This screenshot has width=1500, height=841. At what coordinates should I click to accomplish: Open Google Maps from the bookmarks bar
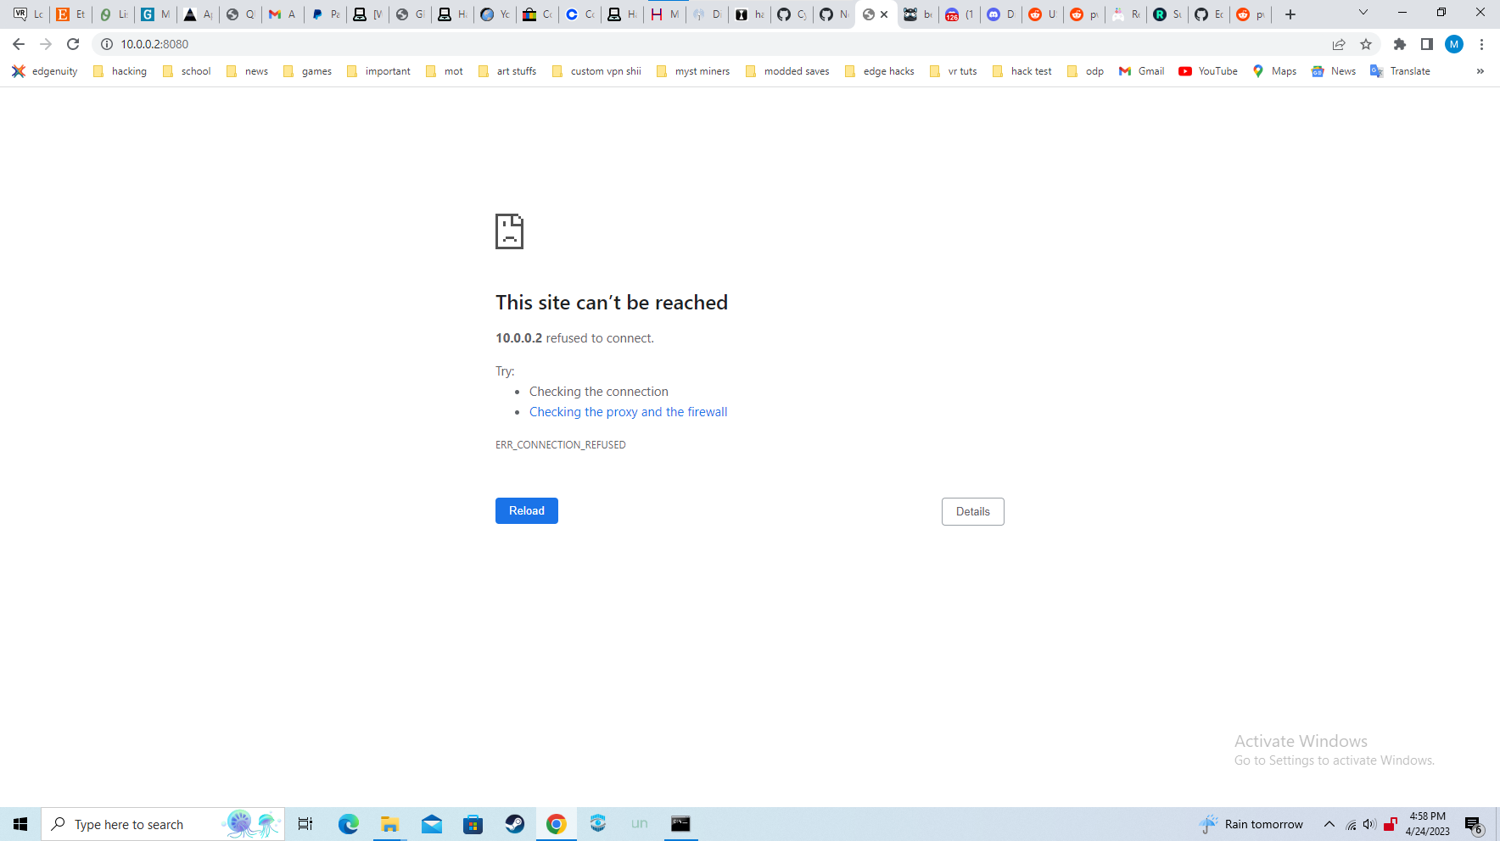(x=1273, y=71)
